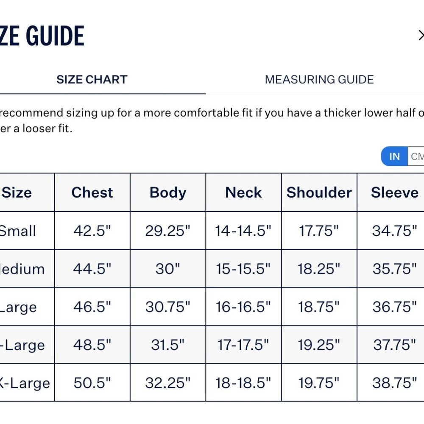Click the 17-17.5" neck measurement cell
424x424 pixels.
[x=243, y=345]
